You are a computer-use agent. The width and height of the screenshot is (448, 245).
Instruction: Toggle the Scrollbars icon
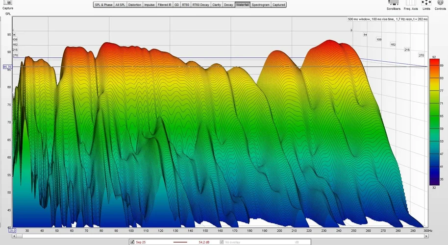pyautogui.click(x=393, y=3)
